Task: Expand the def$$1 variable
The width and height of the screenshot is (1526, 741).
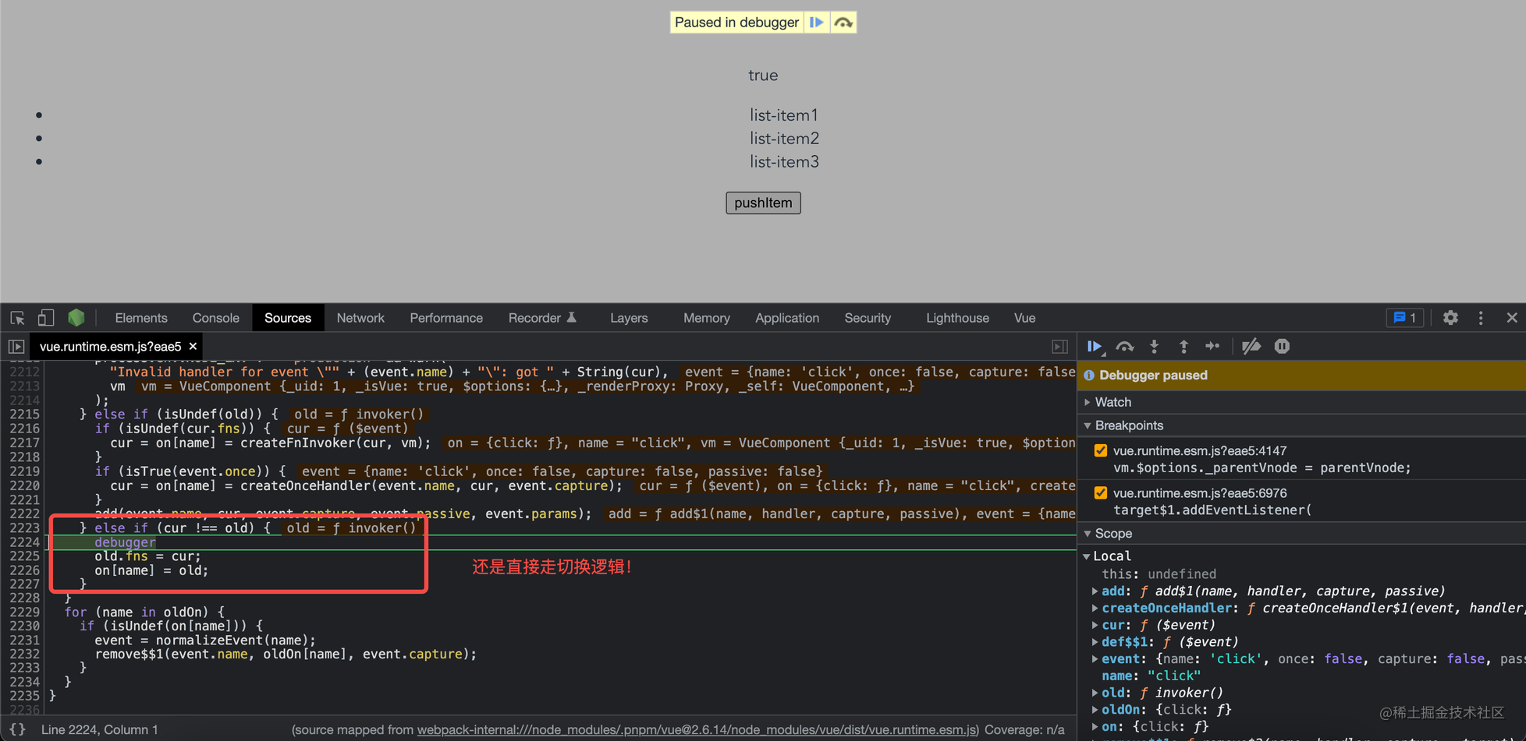Action: tap(1095, 642)
